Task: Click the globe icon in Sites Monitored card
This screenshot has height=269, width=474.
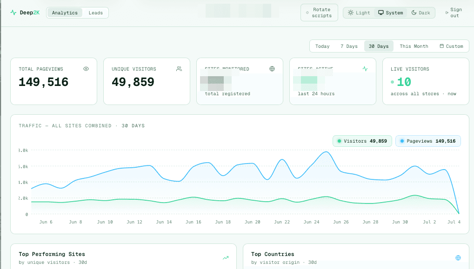Action: point(272,69)
